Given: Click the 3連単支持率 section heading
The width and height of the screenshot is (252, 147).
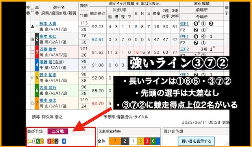Looking at the screenshot, I should click(x=110, y=131).
